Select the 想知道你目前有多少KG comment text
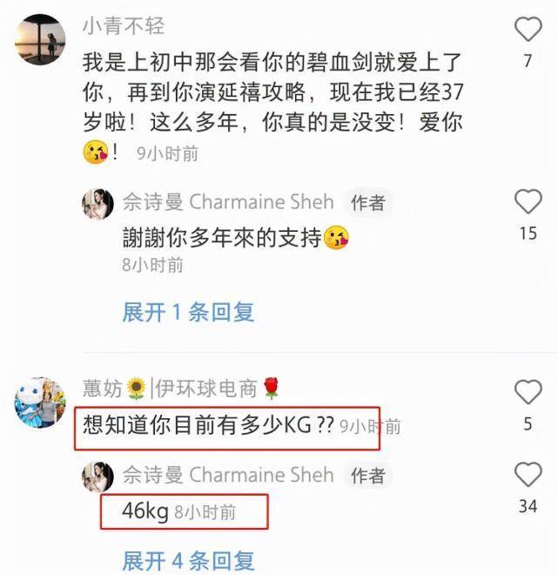558x575 pixels. pos(208,425)
